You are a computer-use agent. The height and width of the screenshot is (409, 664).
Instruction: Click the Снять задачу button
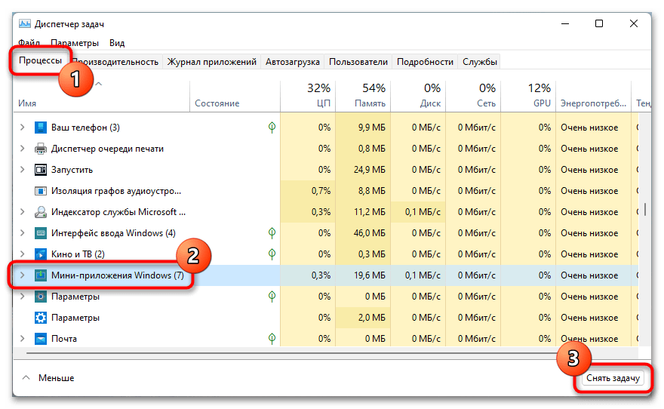click(613, 378)
